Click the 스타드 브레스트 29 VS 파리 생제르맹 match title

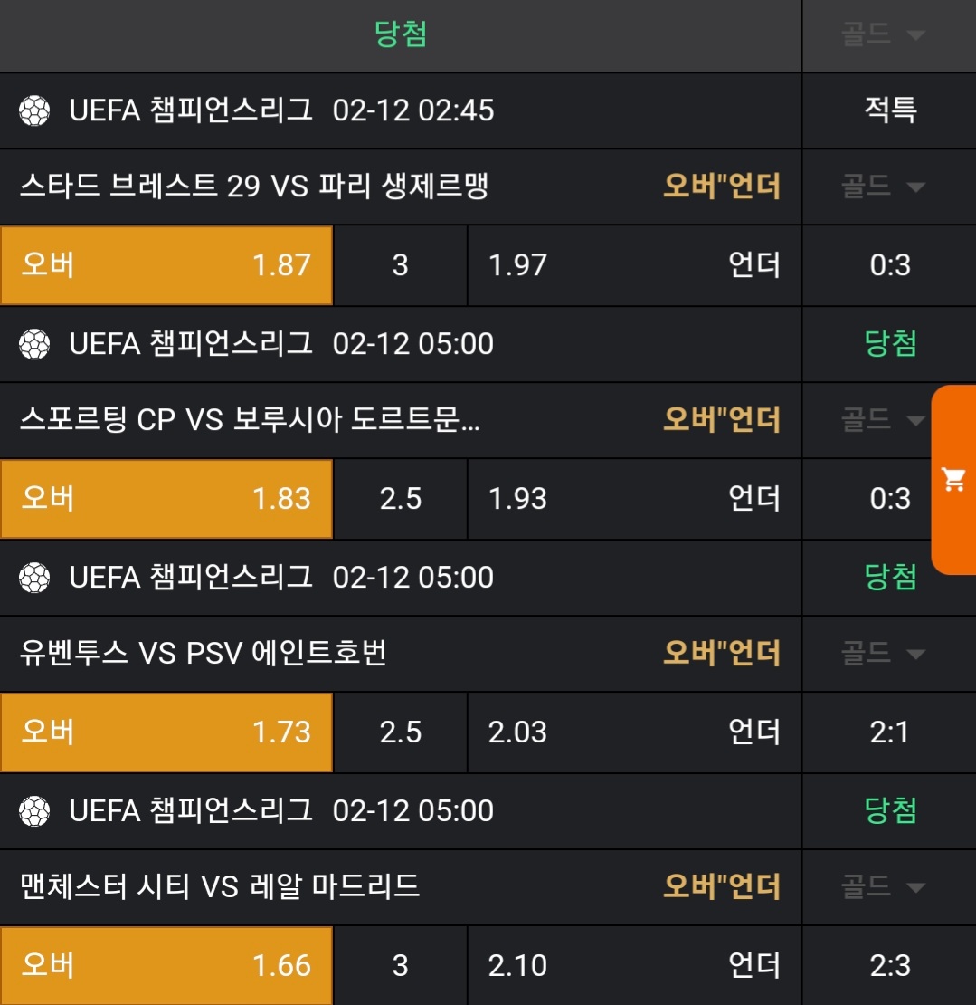point(254,187)
